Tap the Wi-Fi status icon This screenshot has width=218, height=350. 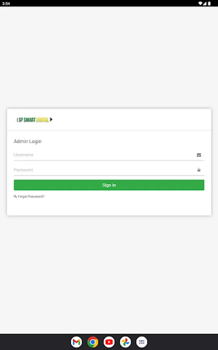coord(200,3)
